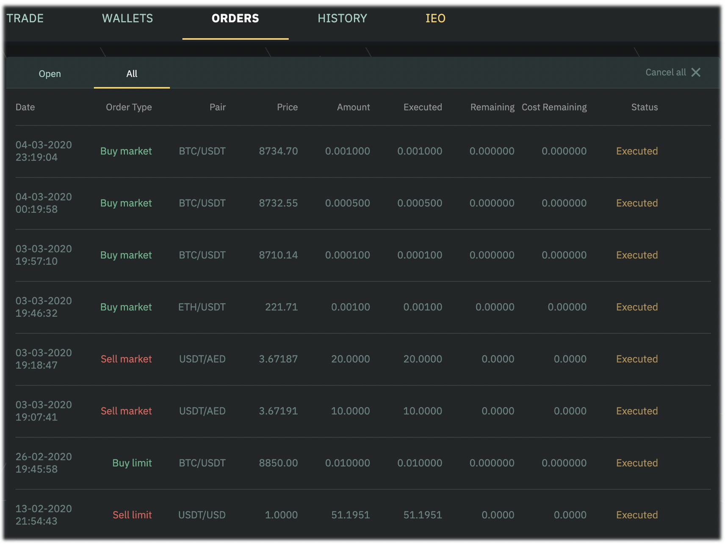Click the Sell limit order type

tap(132, 515)
